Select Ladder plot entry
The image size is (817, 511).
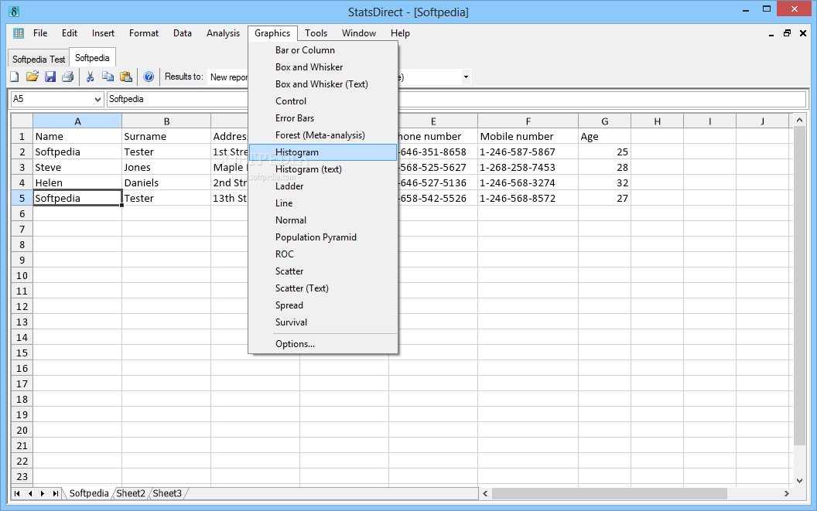point(323,186)
